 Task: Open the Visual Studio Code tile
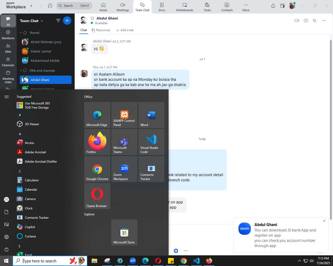151,142
